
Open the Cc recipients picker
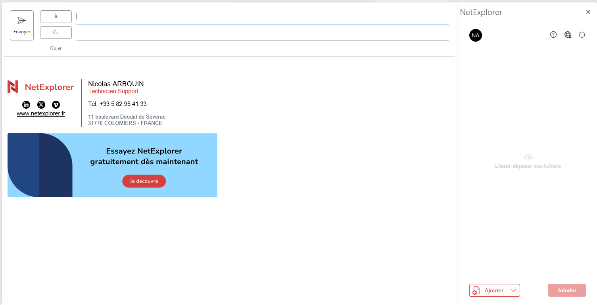pyautogui.click(x=56, y=33)
